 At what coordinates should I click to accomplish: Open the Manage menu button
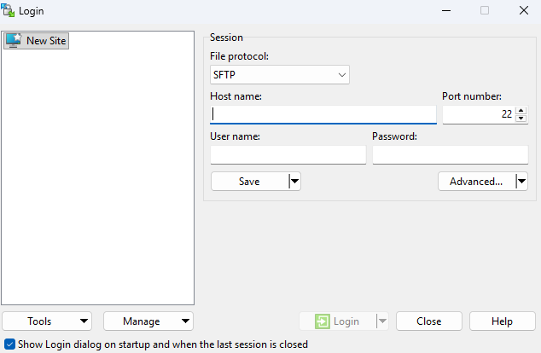tap(148, 321)
